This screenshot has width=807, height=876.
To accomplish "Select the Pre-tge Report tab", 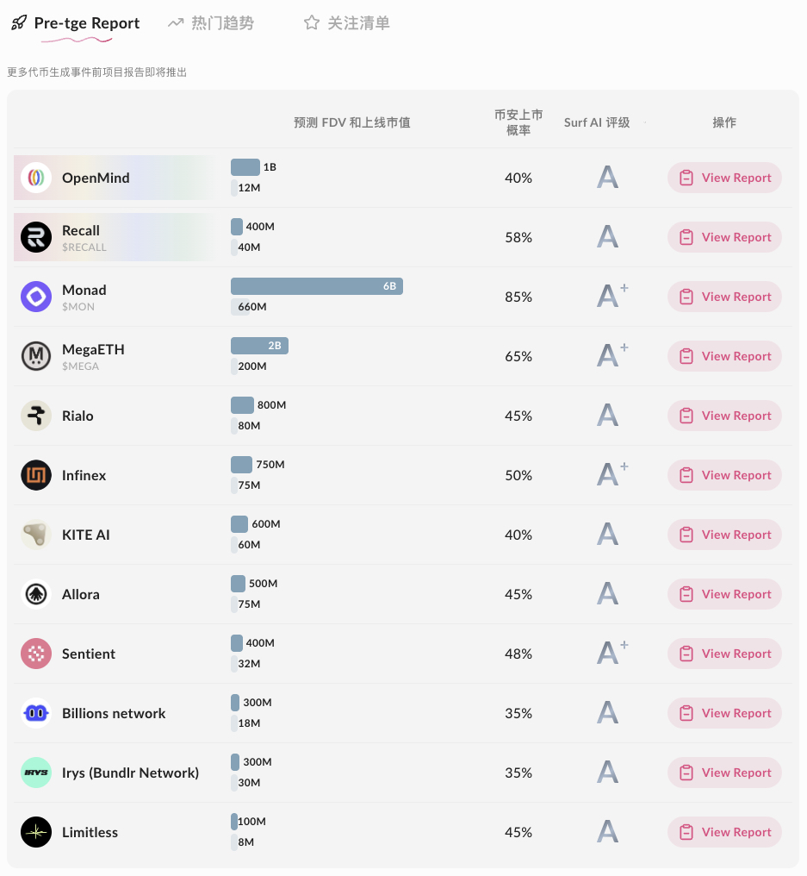I will (x=76, y=23).
